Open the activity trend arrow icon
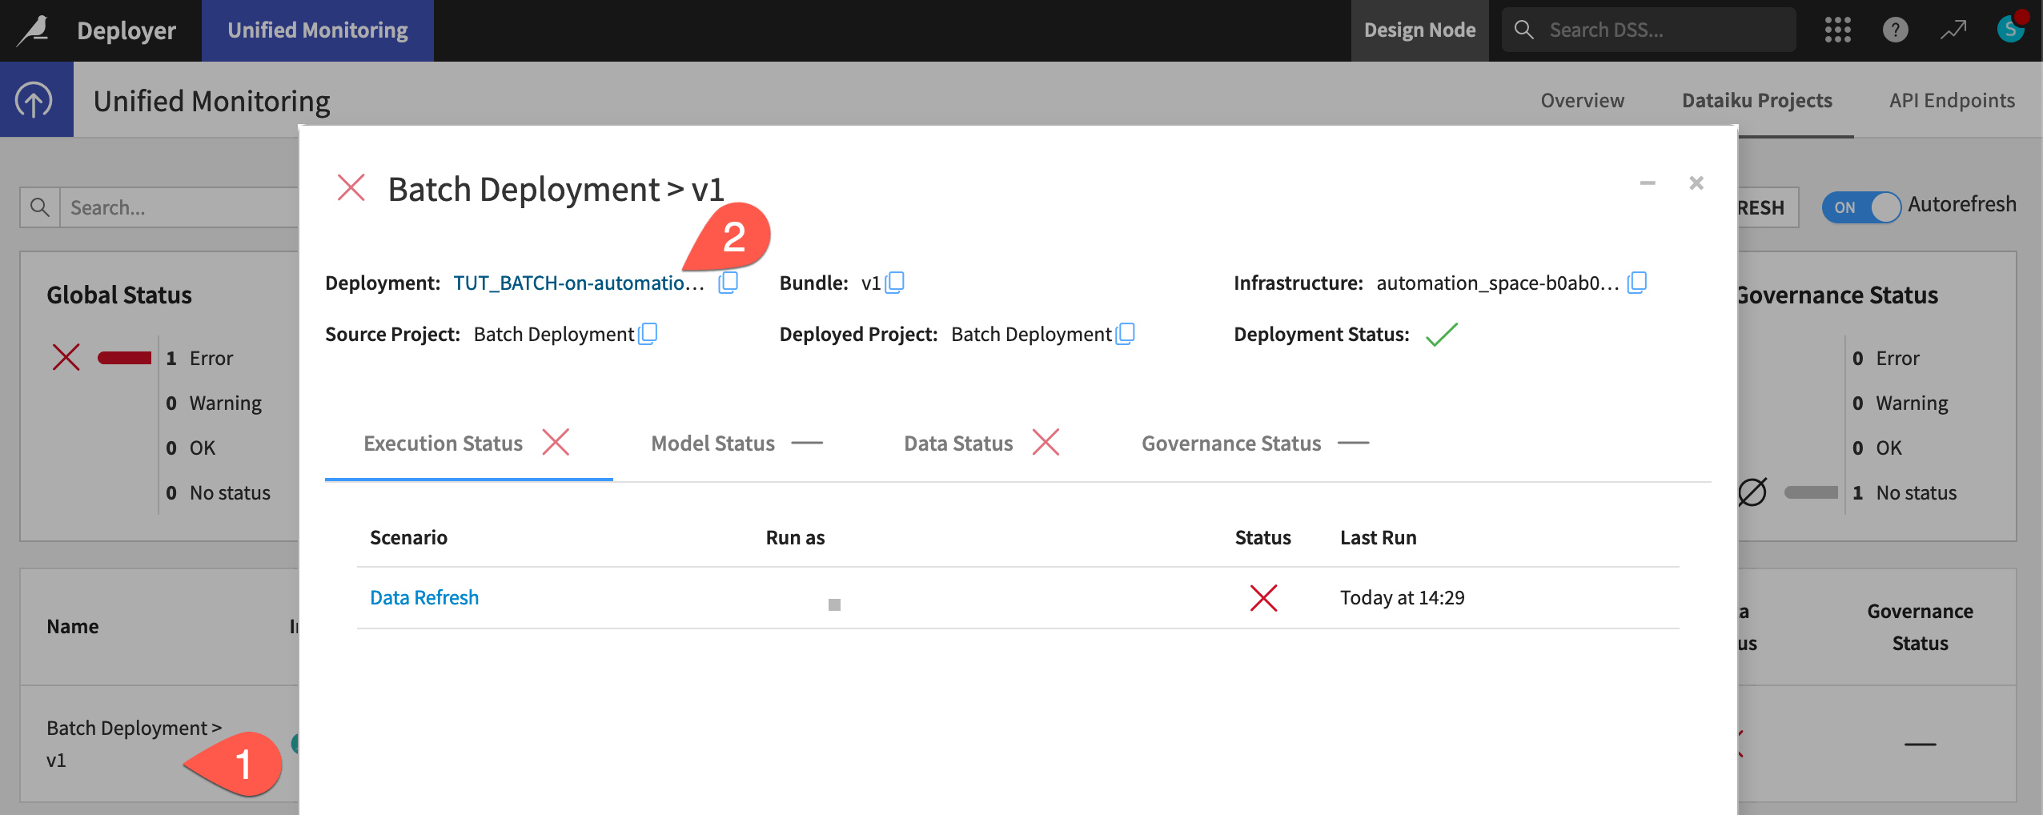The height and width of the screenshot is (815, 2043). coord(1953,30)
